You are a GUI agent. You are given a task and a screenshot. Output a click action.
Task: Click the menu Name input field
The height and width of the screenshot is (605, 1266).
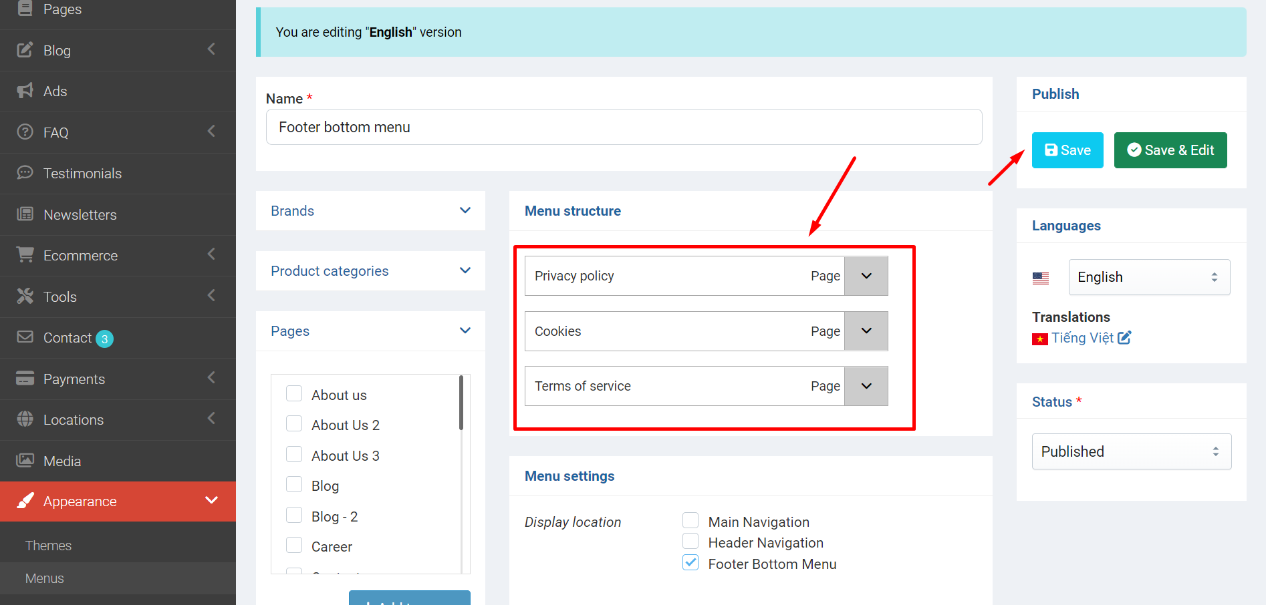point(624,127)
